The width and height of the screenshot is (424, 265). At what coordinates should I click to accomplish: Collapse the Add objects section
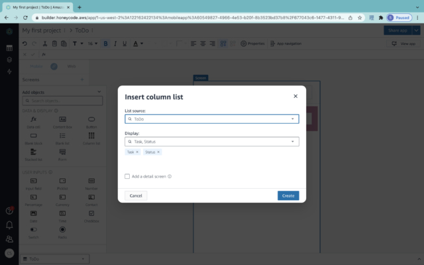tap(99, 92)
